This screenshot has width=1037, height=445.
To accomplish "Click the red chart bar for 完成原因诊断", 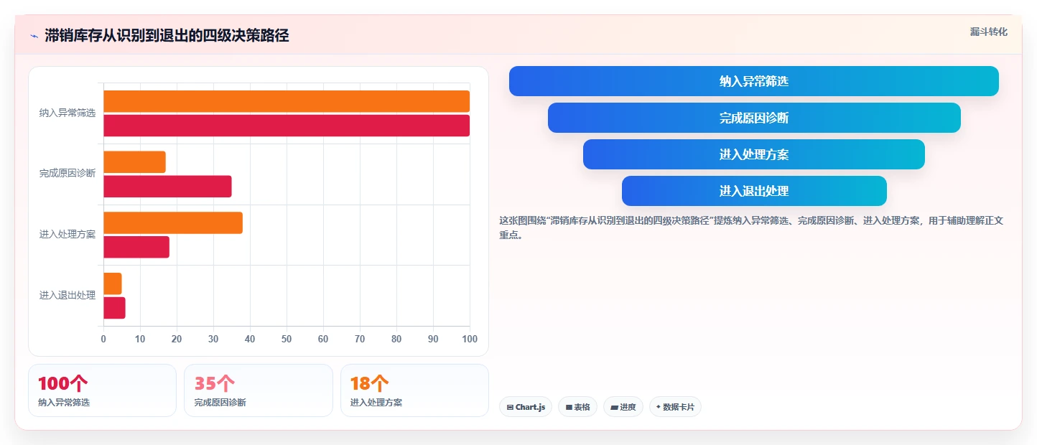I will pyautogui.click(x=167, y=187).
